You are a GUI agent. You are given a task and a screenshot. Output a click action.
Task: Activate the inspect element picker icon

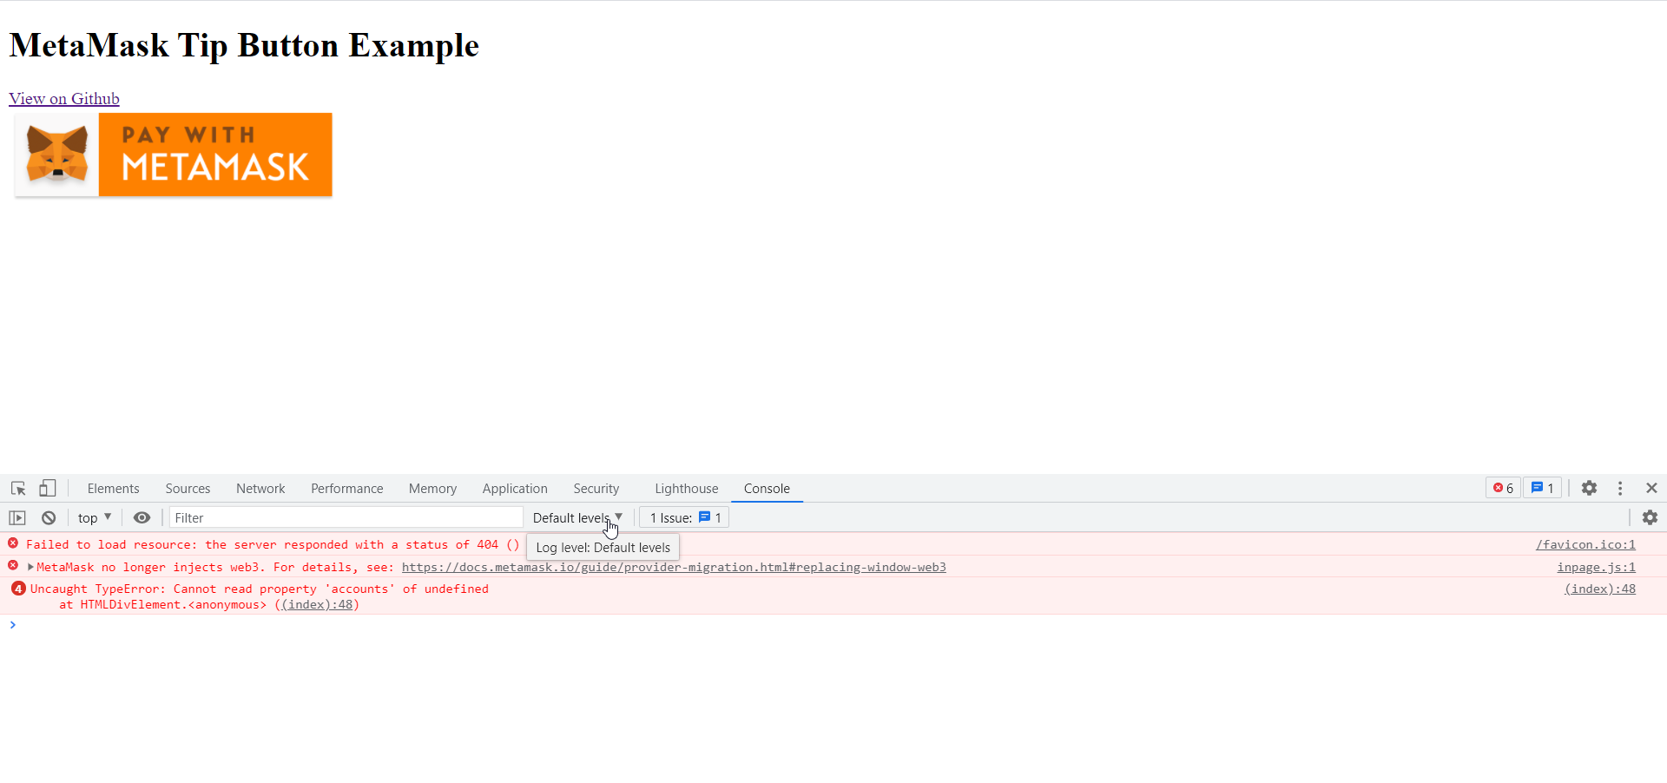tap(18, 489)
